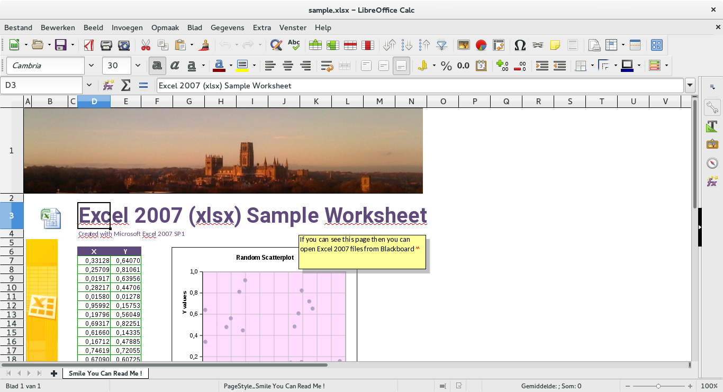Delete columns icon
This screenshot has width=723, height=392.
(x=368, y=45)
